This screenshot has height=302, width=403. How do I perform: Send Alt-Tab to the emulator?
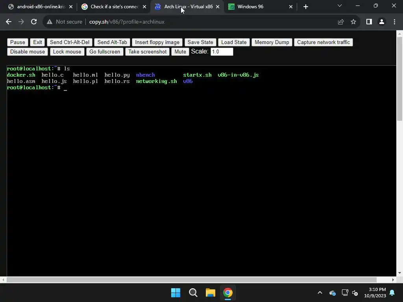(x=112, y=42)
